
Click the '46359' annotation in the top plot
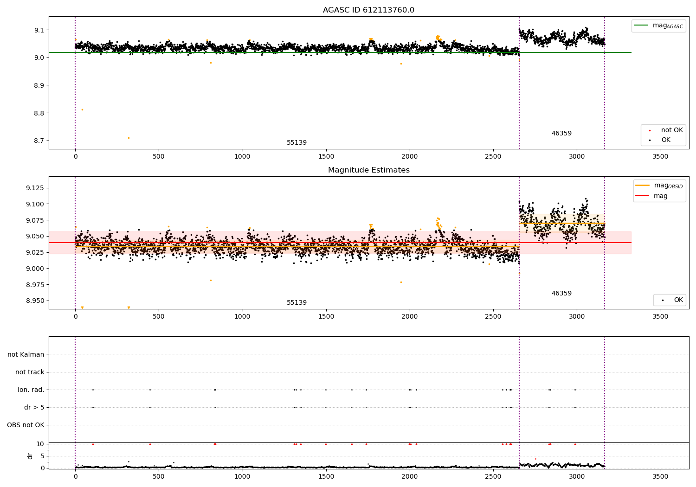[561, 134]
